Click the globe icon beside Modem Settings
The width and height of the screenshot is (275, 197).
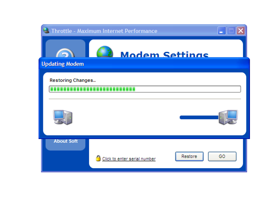pos(105,51)
